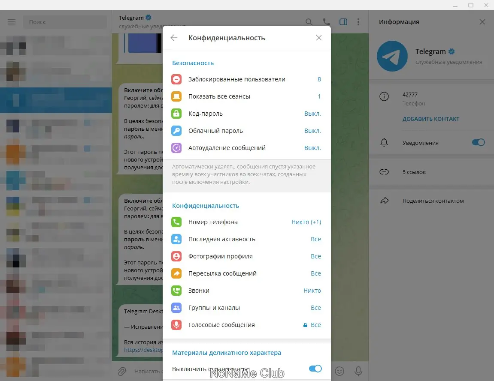Click the link icon beside 5 ссылок
Screen dimensions: 494x381
pyautogui.click(x=384, y=172)
